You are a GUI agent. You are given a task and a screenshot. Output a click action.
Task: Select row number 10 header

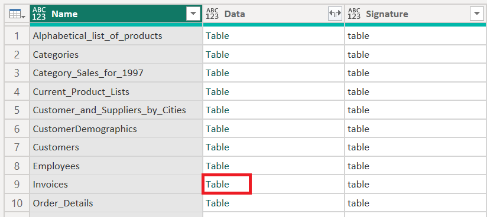click(x=17, y=203)
